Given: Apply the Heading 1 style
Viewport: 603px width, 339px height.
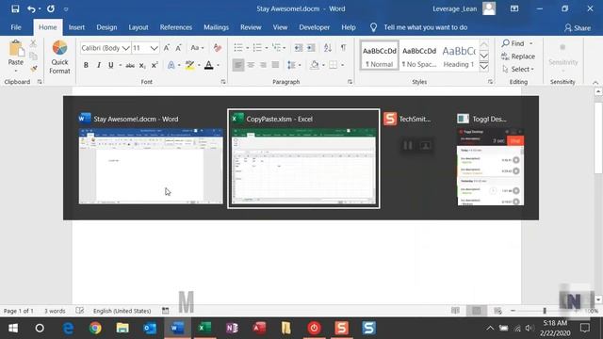Looking at the screenshot, I should (459, 56).
